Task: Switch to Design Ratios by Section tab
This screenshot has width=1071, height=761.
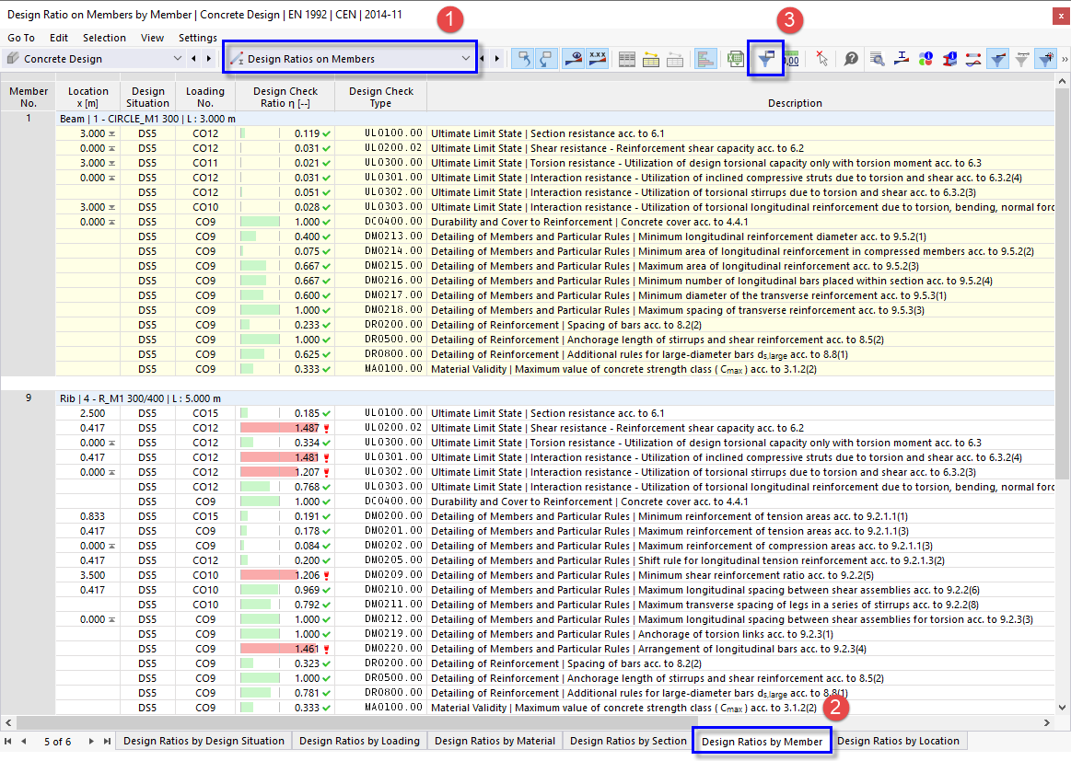Action: pos(628,741)
